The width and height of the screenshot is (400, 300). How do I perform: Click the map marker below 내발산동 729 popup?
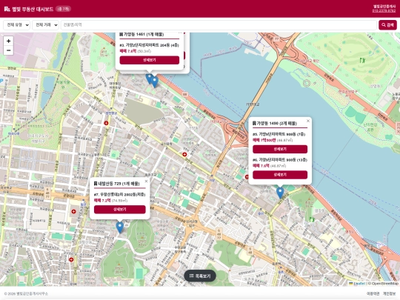pos(120,227)
